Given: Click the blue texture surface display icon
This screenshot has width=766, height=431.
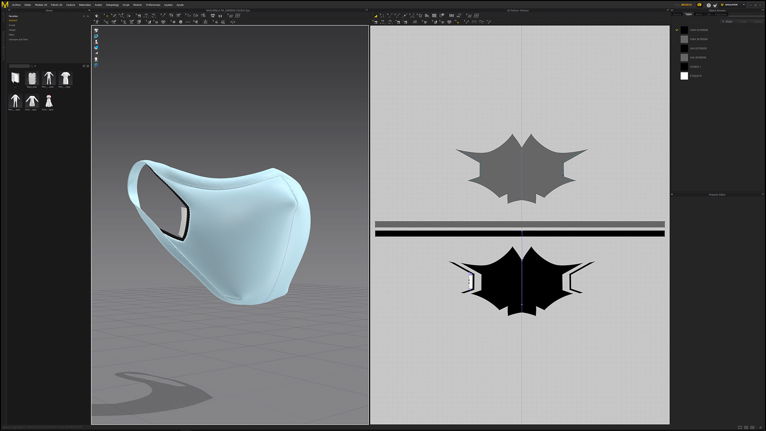Looking at the screenshot, I should [96, 47].
